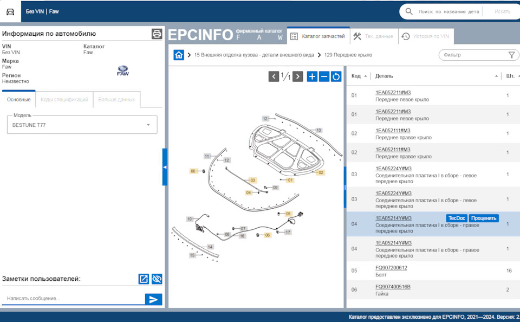Zoom out of the parts diagram
Image resolution: width=520 pixels, height=322 pixels.
(324, 76)
